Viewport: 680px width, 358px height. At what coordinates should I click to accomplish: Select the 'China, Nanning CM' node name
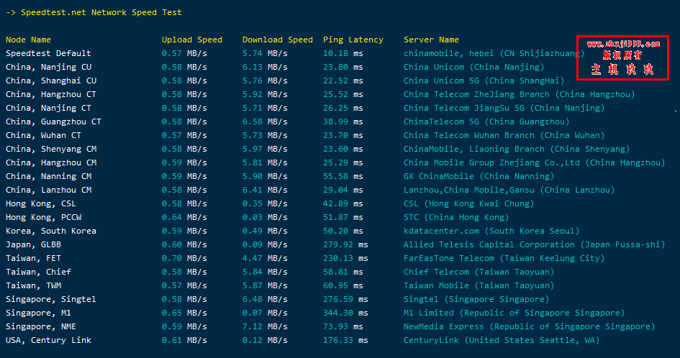49,176
